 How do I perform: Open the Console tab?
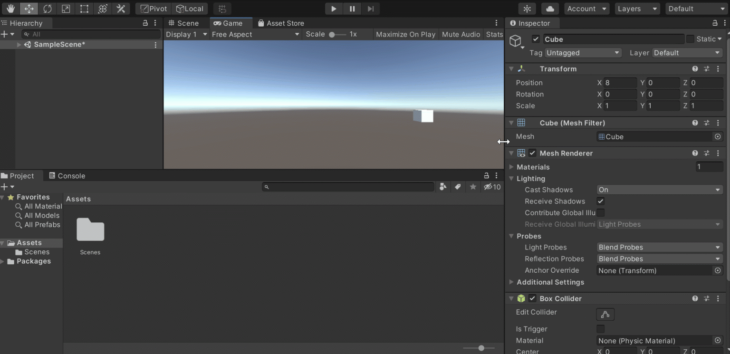pyautogui.click(x=67, y=176)
